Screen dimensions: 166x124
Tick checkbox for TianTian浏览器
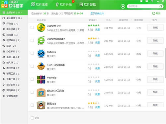tap(32, 66)
